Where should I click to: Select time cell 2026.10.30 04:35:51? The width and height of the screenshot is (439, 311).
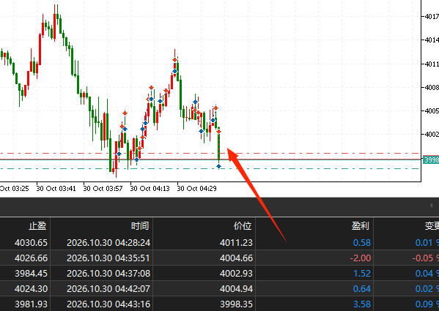(x=108, y=258)
